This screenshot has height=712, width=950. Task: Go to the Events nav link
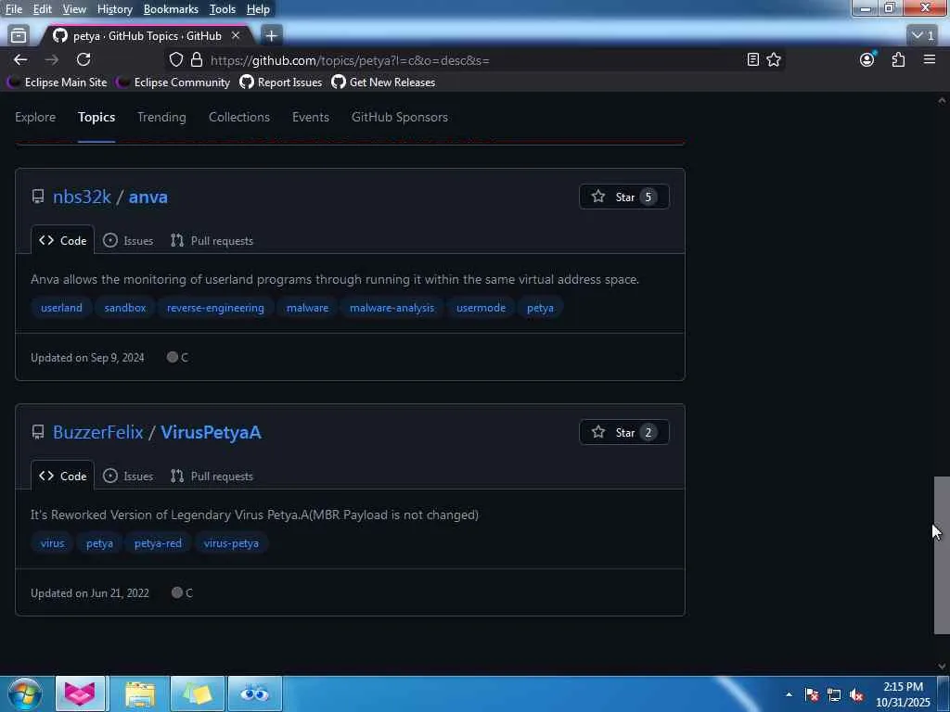point(311,117)
